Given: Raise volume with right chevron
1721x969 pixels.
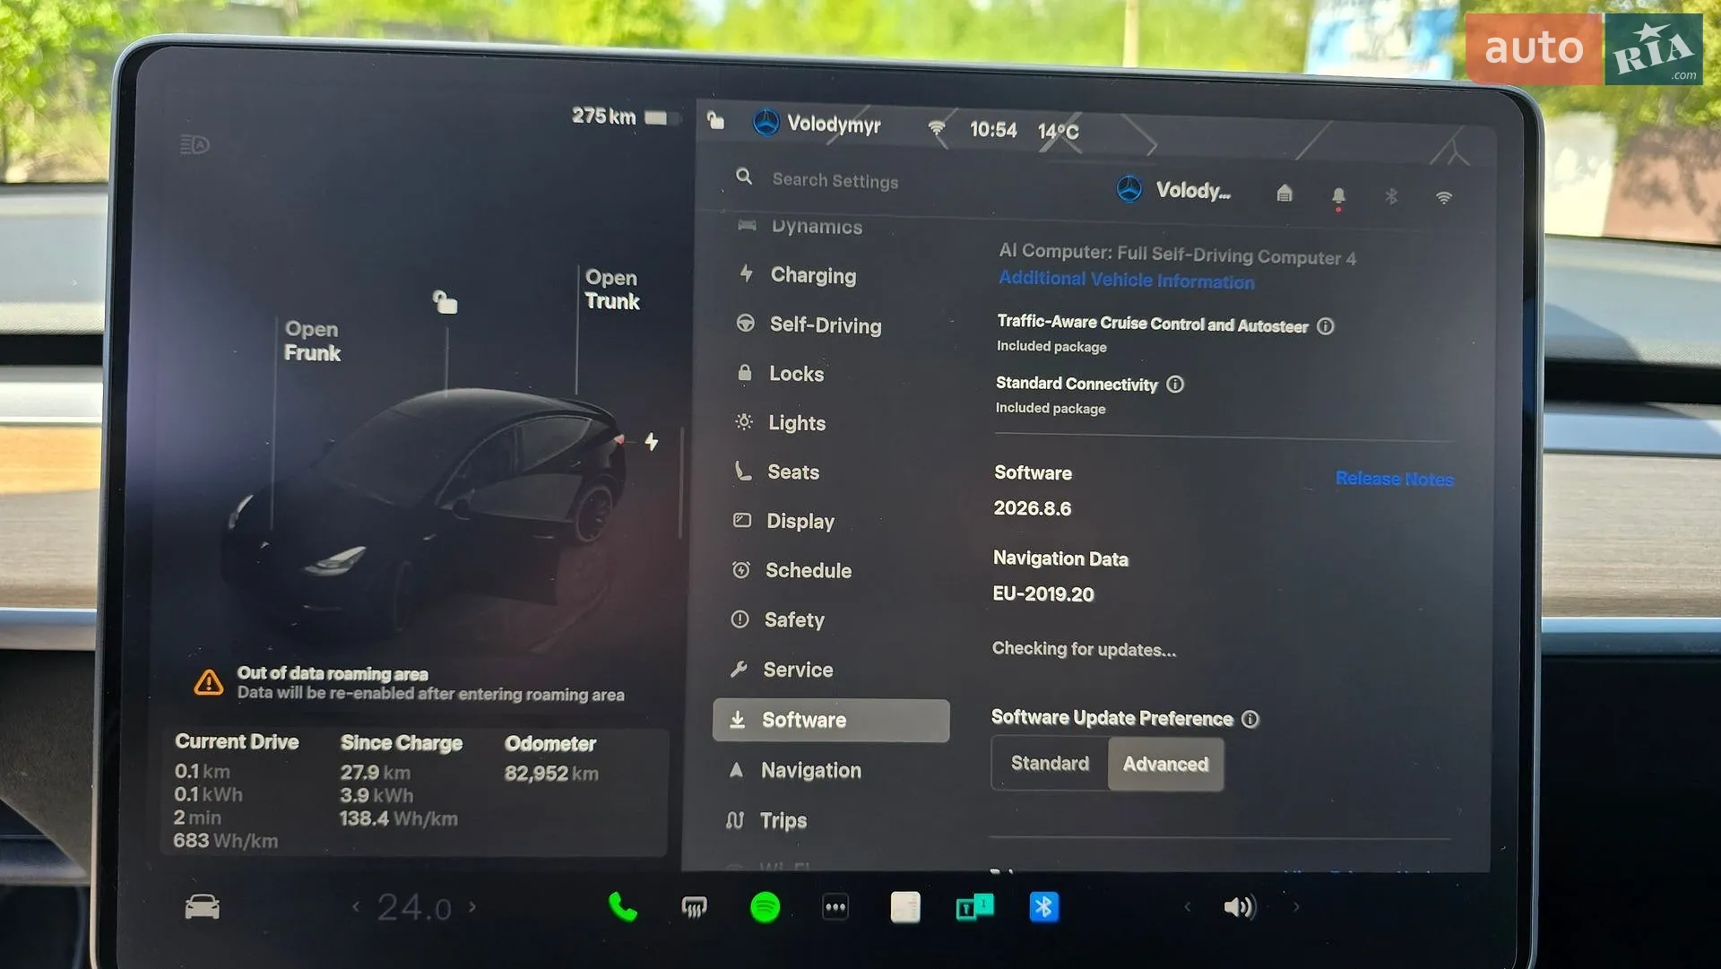Looking at the screenshot, I should pos(1296,907).
